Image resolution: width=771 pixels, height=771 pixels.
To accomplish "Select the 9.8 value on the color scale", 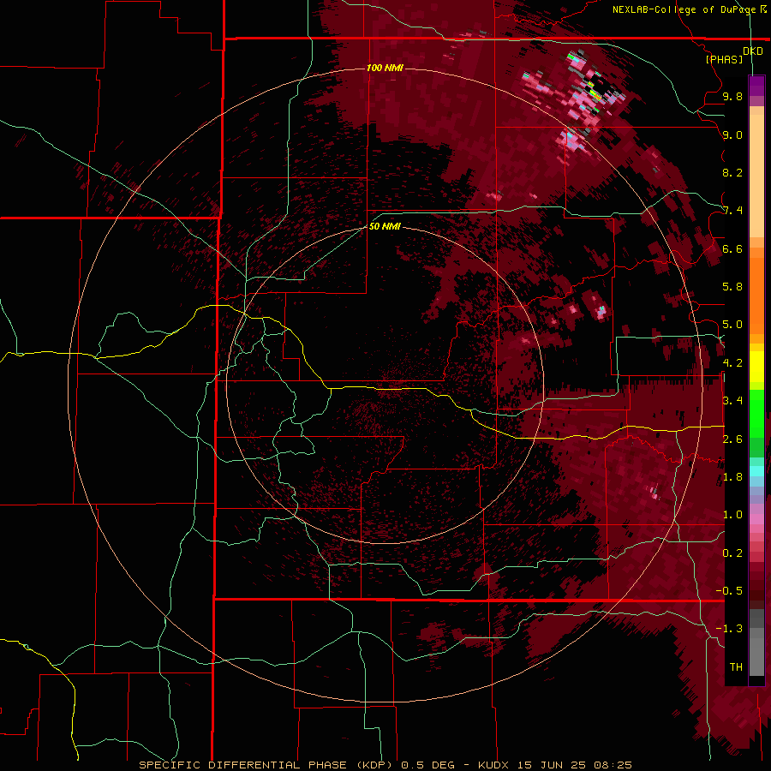I will (x=732, y=97).
